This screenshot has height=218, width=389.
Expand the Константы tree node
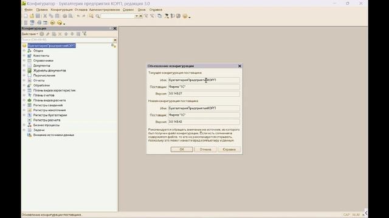pos(24,56)
